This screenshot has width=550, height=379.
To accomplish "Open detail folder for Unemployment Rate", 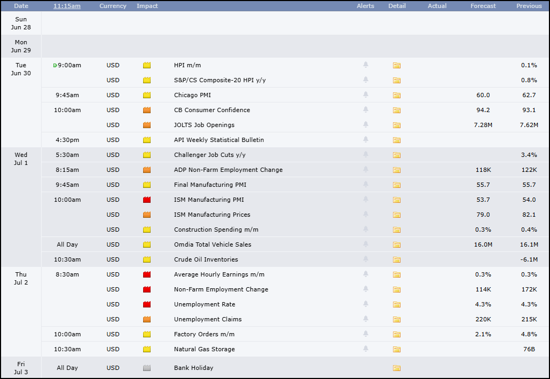I will pos(397,304).
